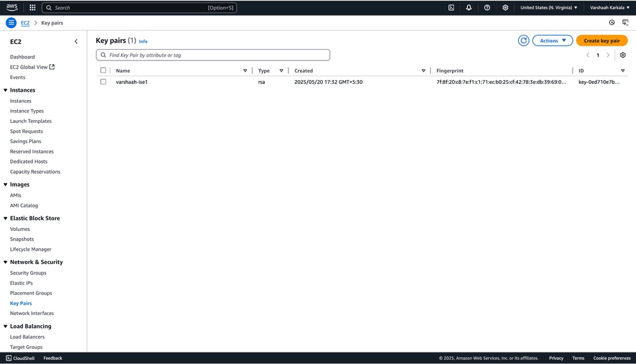Open the region selector N. Virginia
636x364 pixels.
click(x=548, y=7)
